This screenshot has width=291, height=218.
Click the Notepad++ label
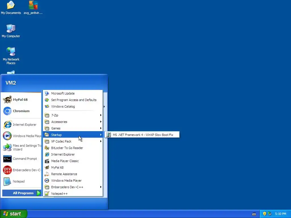[x=59, y=194]
